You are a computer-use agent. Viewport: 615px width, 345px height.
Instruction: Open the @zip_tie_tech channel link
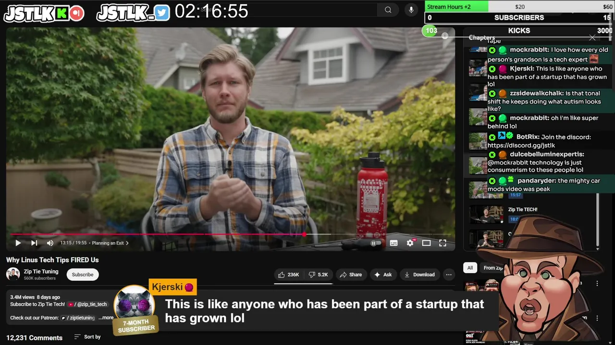87,304
